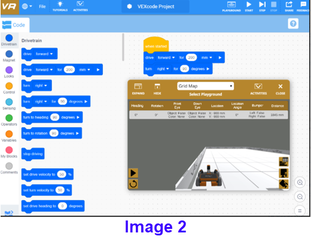The image size is (311, 239).
Task: Click the 200 value field in workspace drive block
Action: point(191,57)
